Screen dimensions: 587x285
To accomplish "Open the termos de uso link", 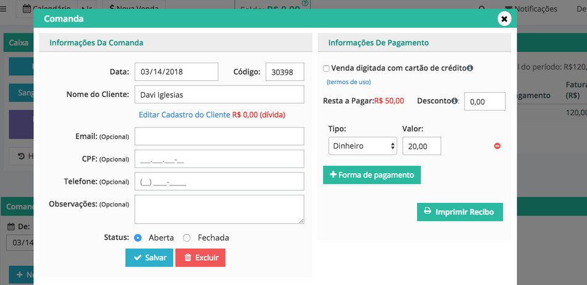I will 348,82.
